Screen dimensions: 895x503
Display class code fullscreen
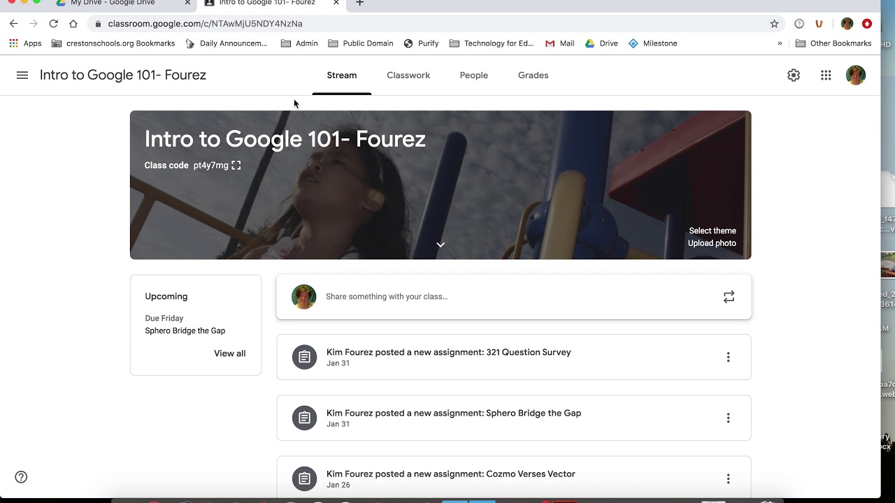point(236,166)
